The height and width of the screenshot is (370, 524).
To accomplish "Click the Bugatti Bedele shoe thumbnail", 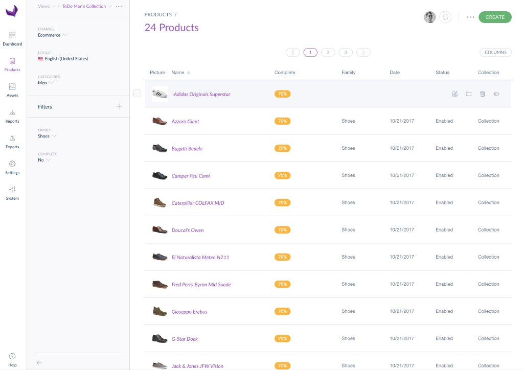I will (160, 148).
